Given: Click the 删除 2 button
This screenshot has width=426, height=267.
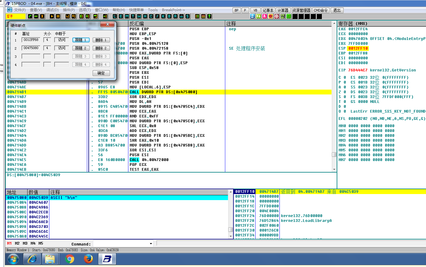Looking at the screenshot, I should [101, 48].
